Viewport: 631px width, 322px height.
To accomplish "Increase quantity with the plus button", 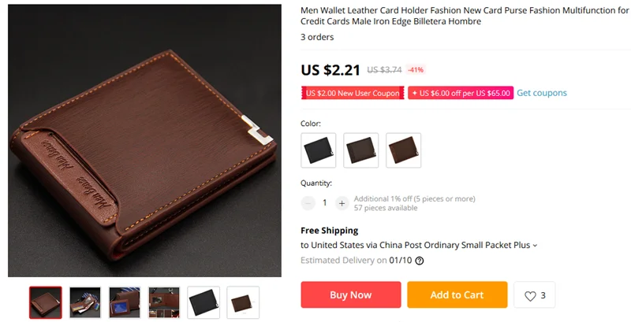I will pyautogui.click(x=342, y=203).
